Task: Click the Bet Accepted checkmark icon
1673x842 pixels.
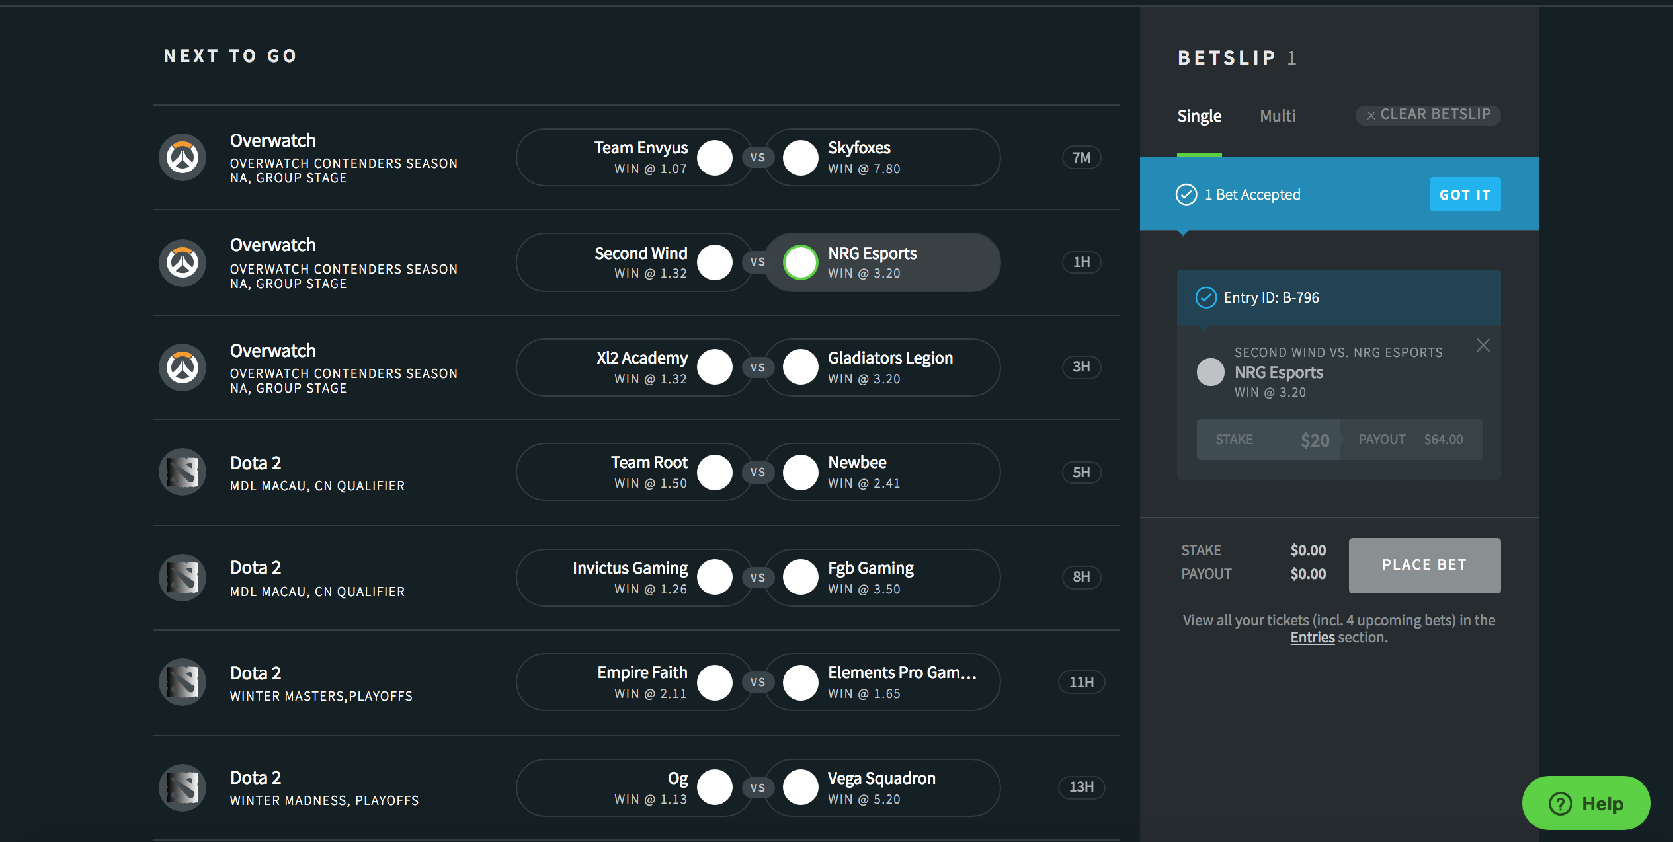Action: pos(1186,195)
